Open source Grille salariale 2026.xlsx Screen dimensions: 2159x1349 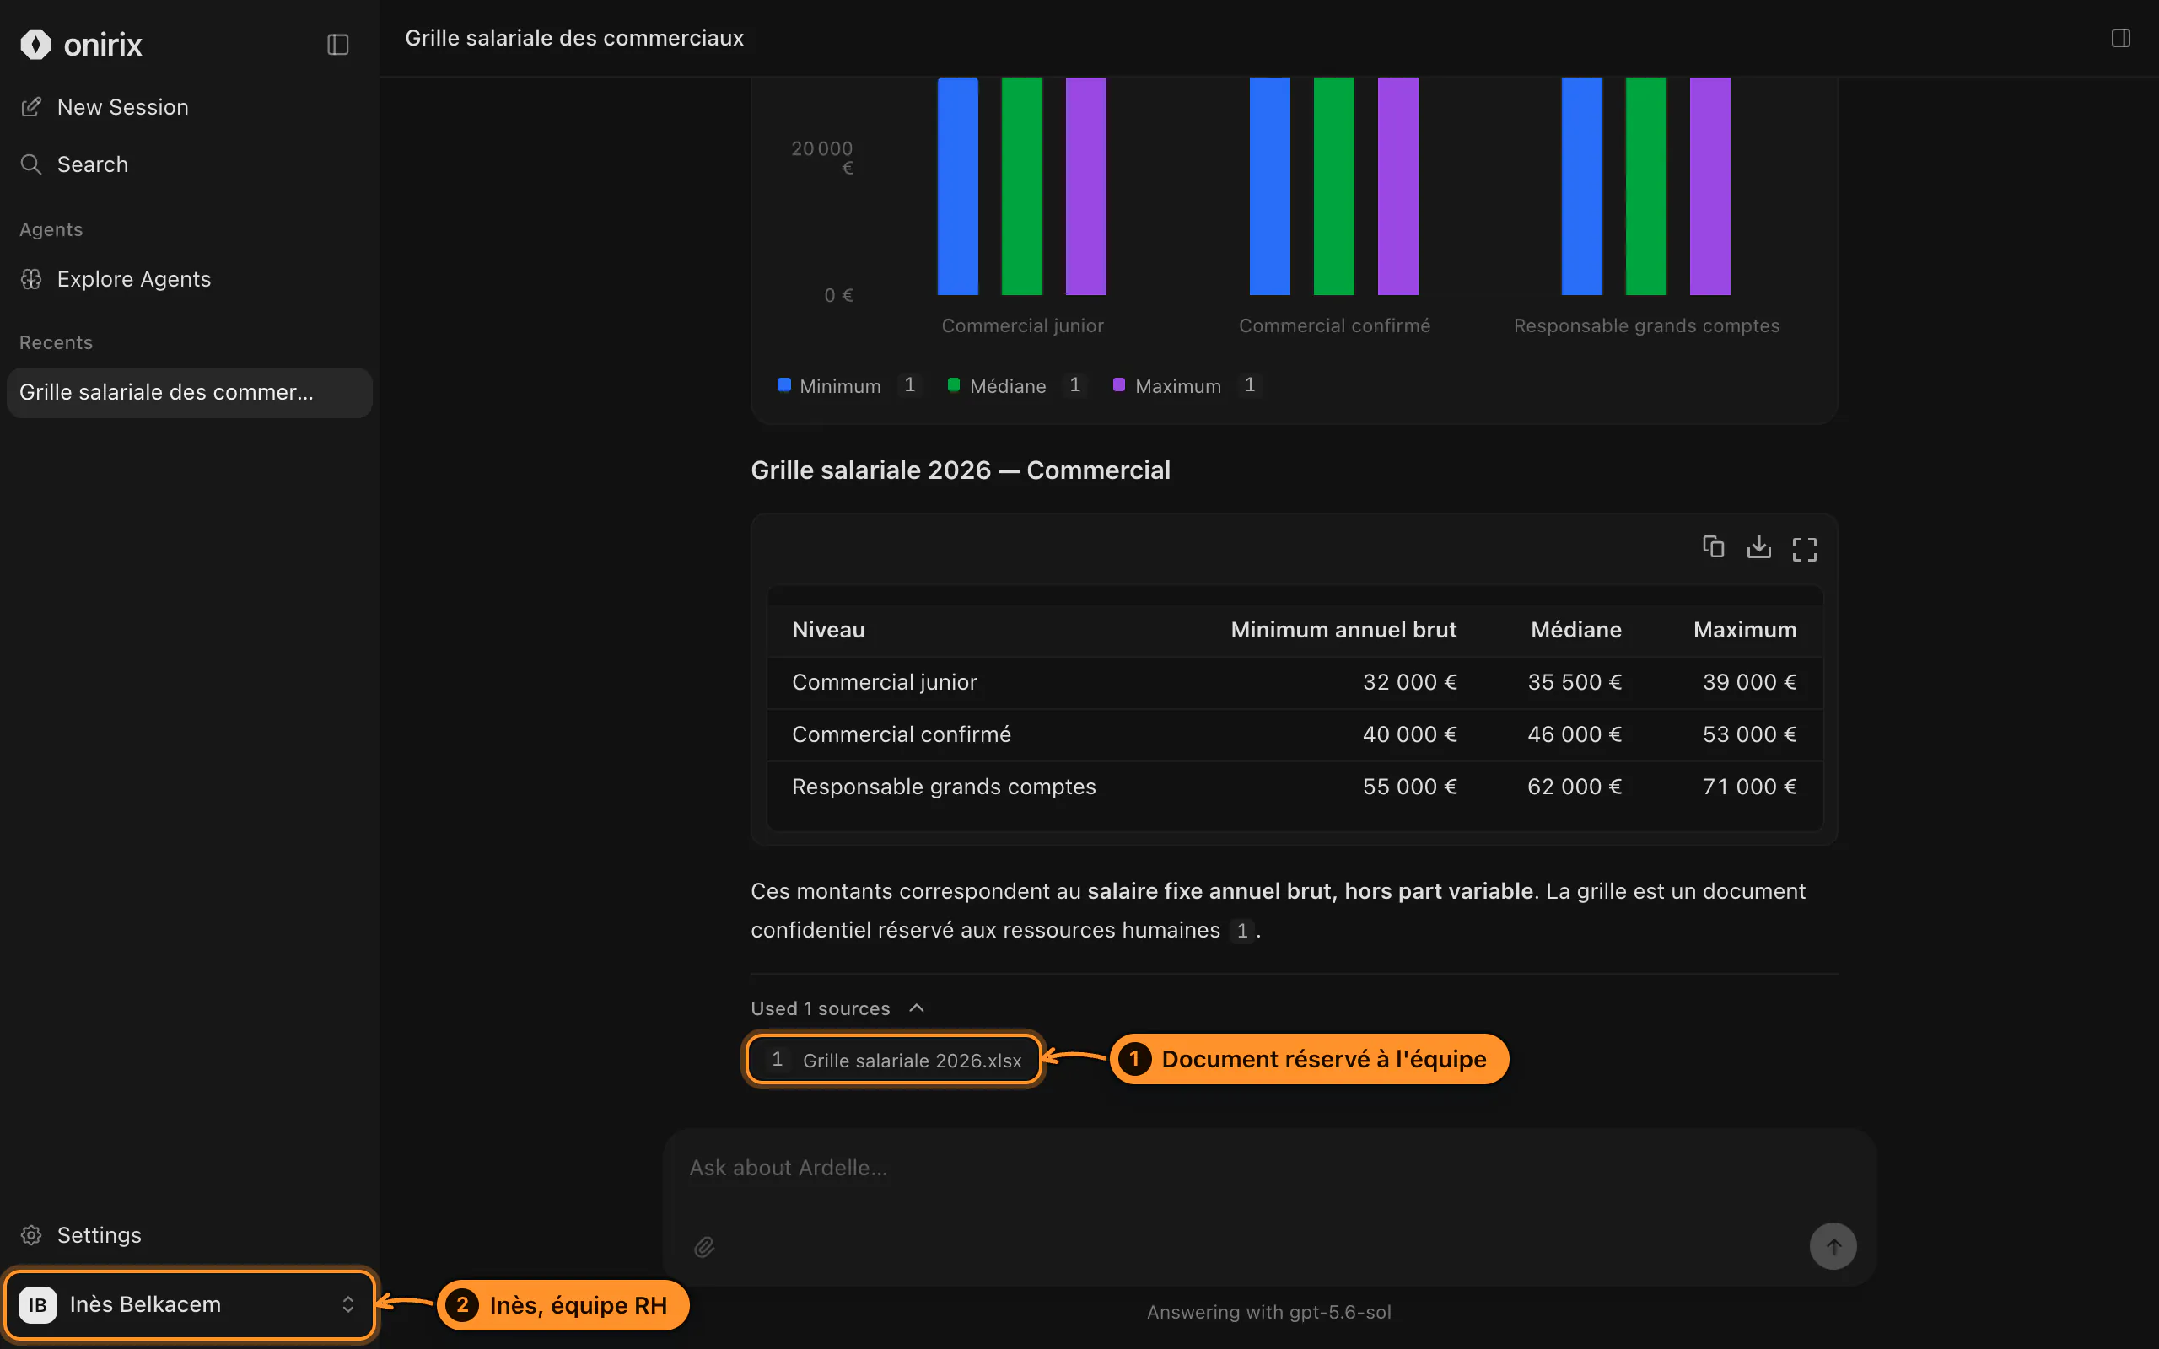coord(894,1059)
